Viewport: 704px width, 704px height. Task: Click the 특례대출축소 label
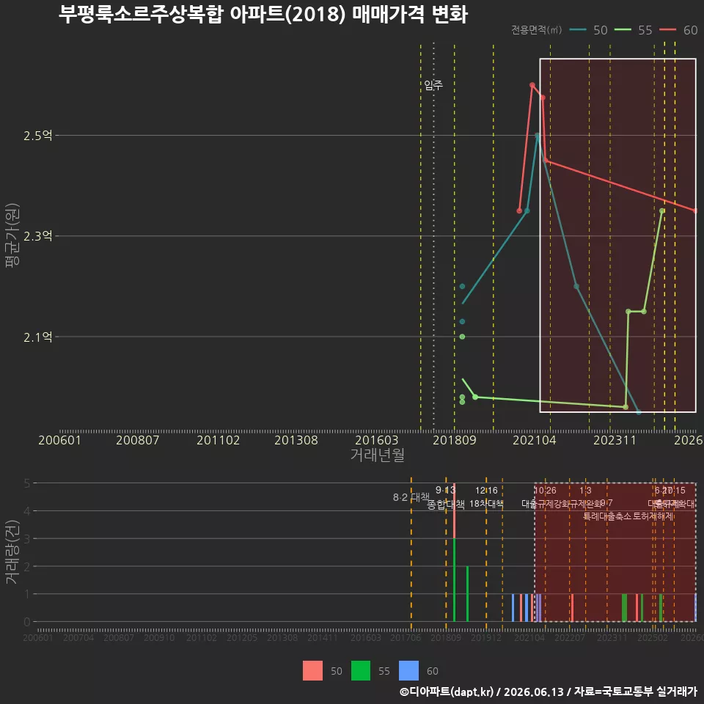[x=607, y=516]
